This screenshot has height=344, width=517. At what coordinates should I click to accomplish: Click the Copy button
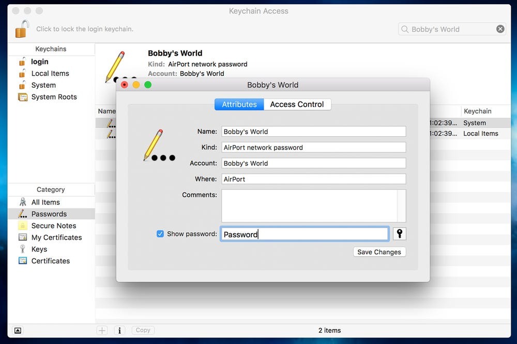coord(143,330)
